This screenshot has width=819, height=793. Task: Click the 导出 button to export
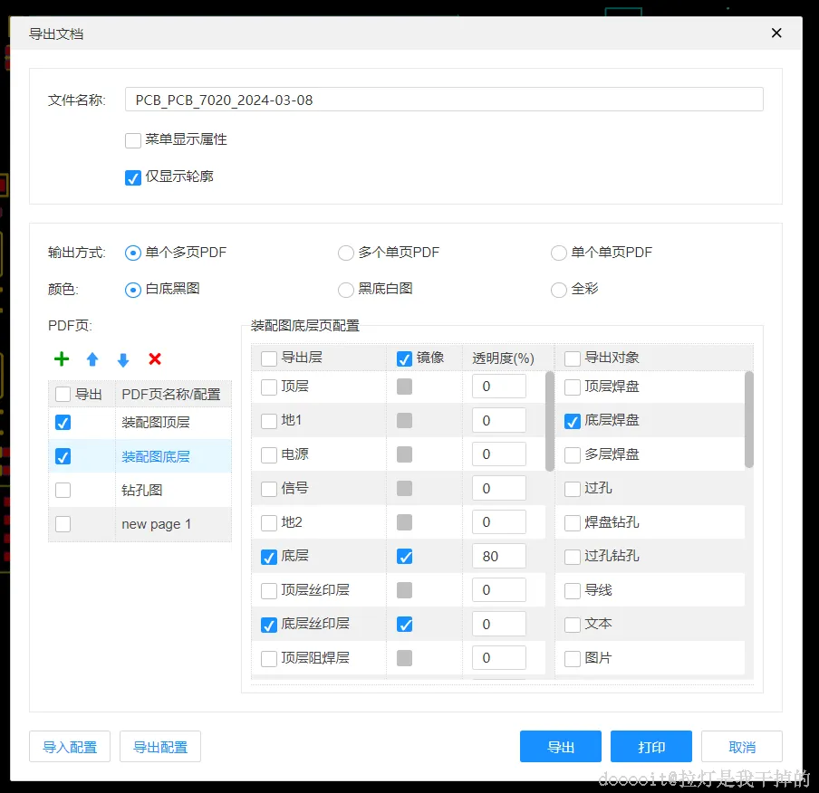tap(560, 746)
